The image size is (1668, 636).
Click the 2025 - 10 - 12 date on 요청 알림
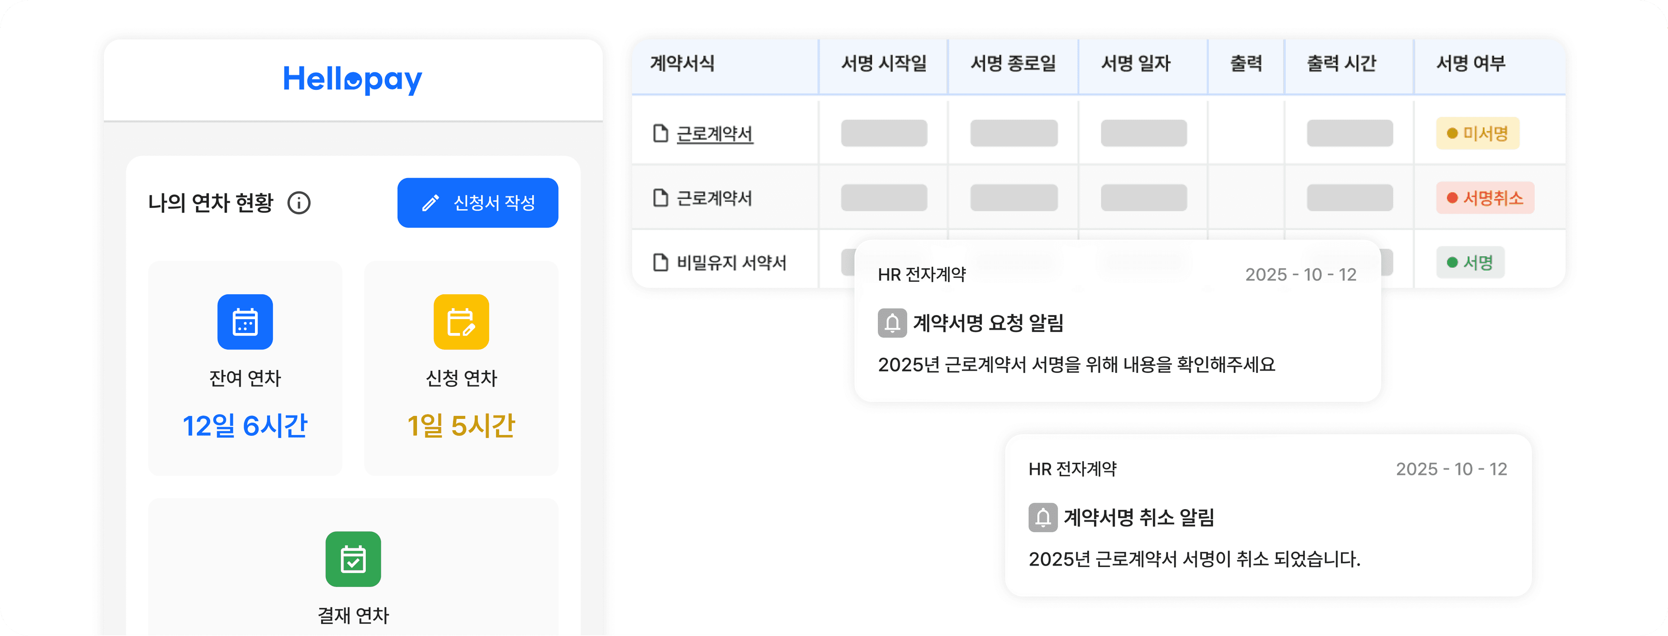(1301, 275)
